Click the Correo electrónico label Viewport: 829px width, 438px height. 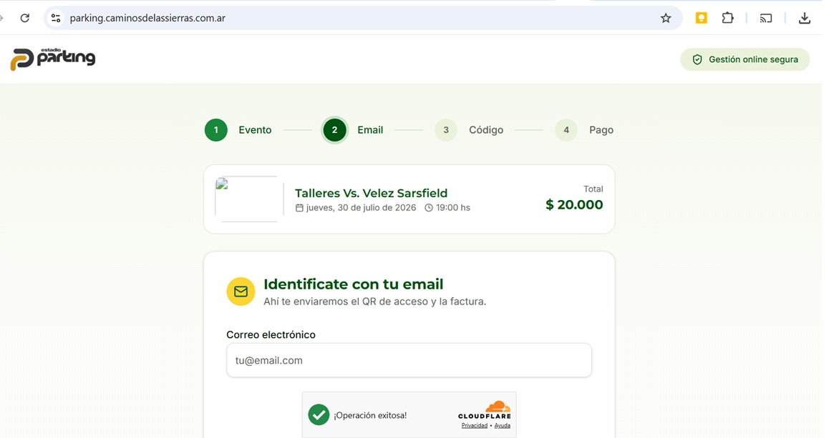coord(271,334)
